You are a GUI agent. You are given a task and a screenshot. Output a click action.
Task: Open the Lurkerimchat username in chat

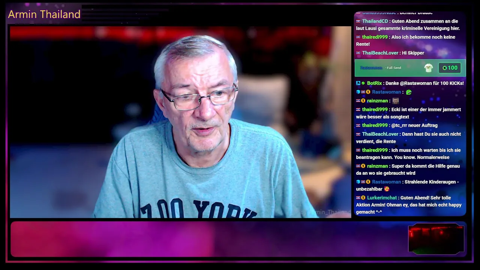[x=382, y=198]
